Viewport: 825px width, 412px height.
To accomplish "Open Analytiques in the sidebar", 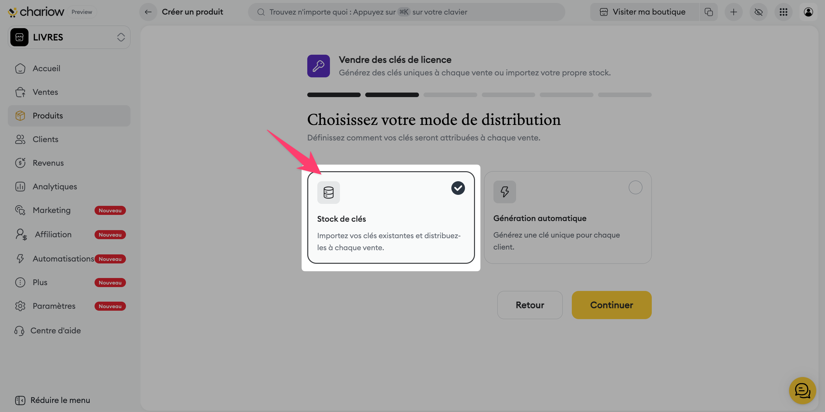I will (x=55, y=186).
